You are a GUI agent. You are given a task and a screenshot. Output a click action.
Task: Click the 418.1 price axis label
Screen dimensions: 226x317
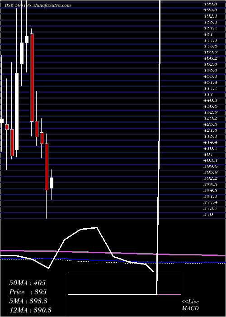tap(210, 136)
